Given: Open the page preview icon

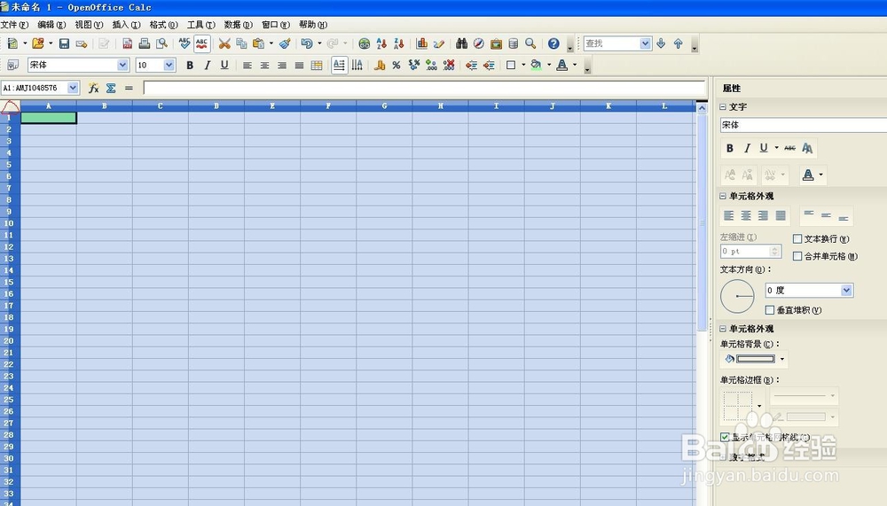Looking at the screenshot, I should coord(161,43).
